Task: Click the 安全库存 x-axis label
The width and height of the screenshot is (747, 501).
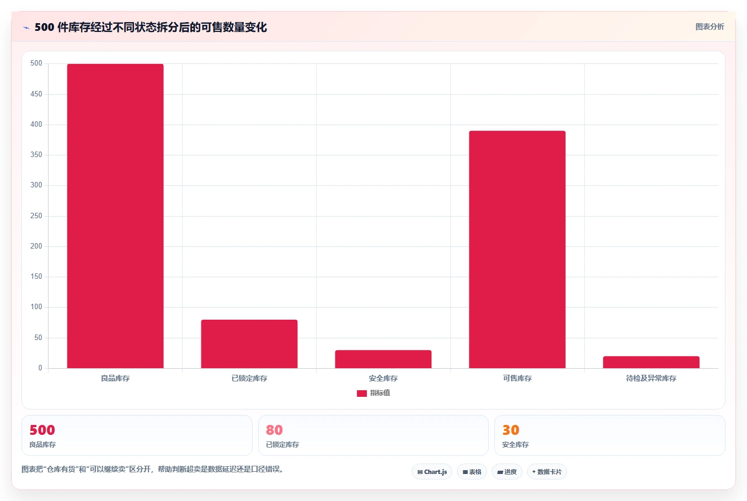Action: pyautogui.click(x=383, y=379)
